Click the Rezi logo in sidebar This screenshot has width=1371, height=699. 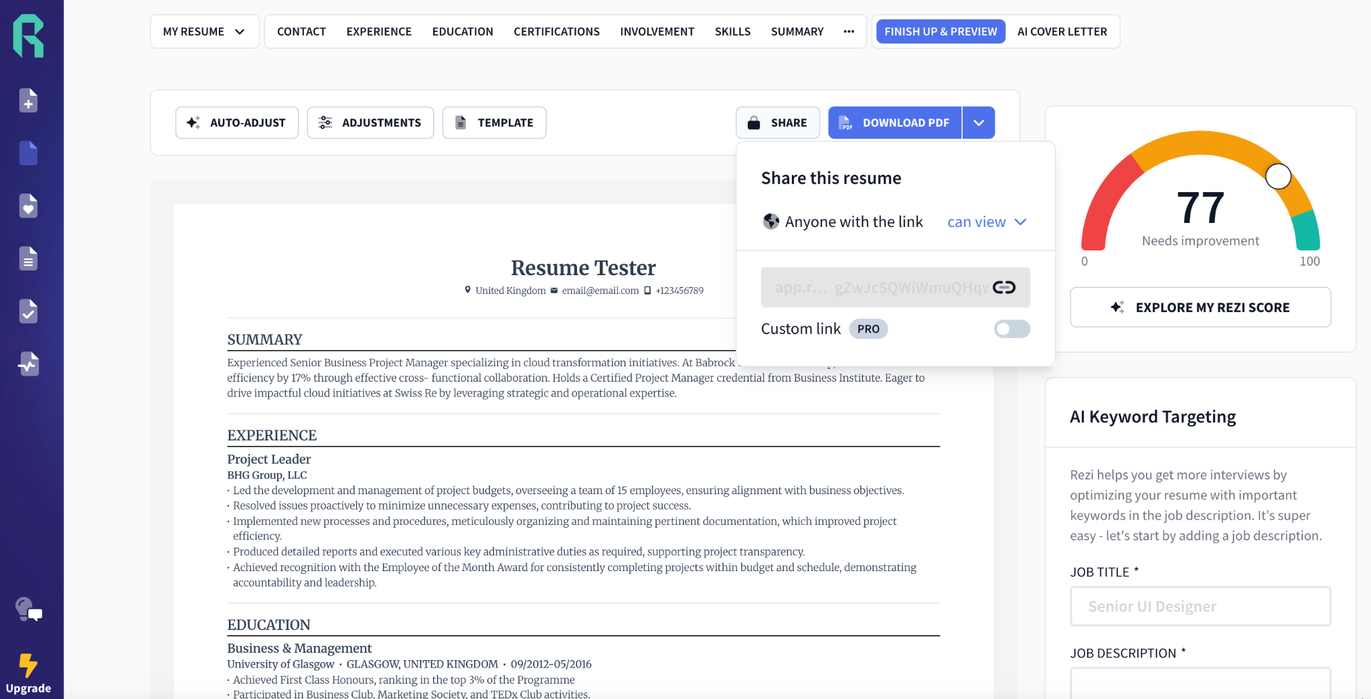[x=29, y=35]
